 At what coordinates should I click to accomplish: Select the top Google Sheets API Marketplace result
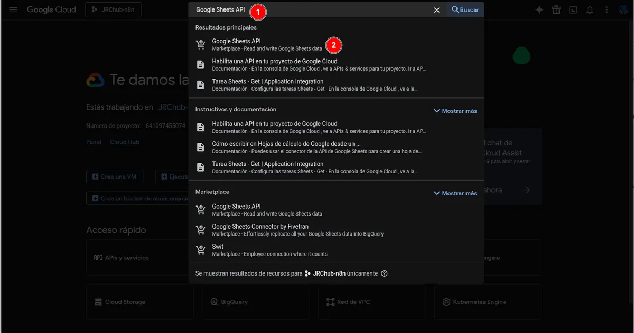[x=336, y=45]
